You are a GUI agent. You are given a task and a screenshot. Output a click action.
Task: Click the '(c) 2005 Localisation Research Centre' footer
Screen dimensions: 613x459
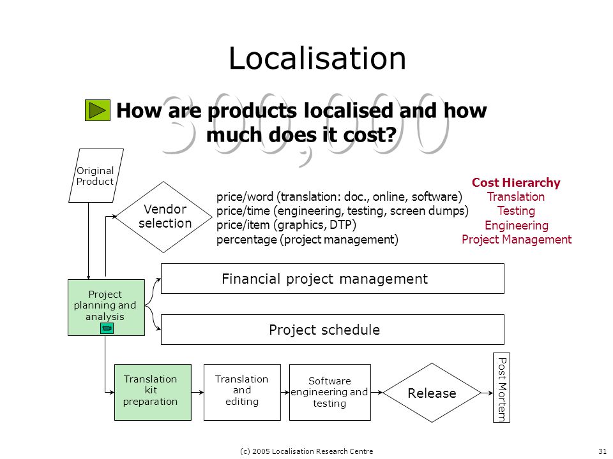tap(306, 451)
